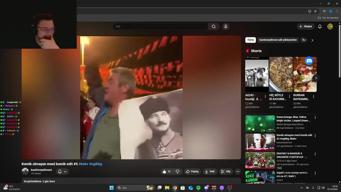Open the HİÇ BÖYLE Bİ KAVURMA Short thumbnail
Screen dimensions: 341x192
281,74
